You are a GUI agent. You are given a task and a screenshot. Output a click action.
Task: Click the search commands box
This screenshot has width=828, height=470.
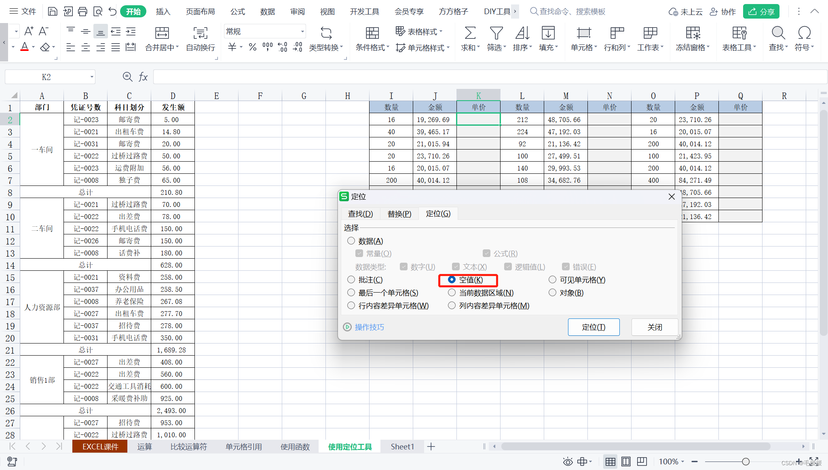click(568, 11)
